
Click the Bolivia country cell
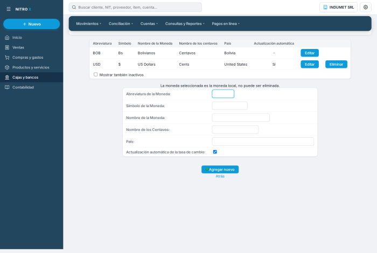[230, 53]
